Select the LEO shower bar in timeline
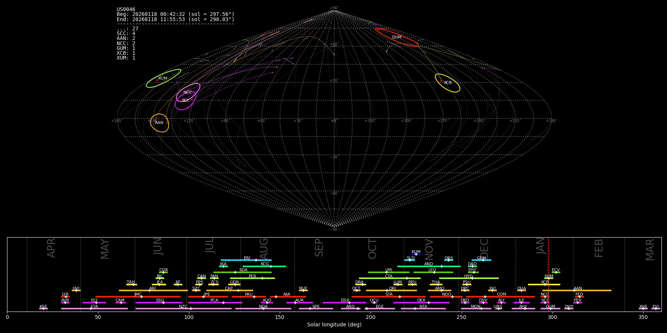 point(433,272)
